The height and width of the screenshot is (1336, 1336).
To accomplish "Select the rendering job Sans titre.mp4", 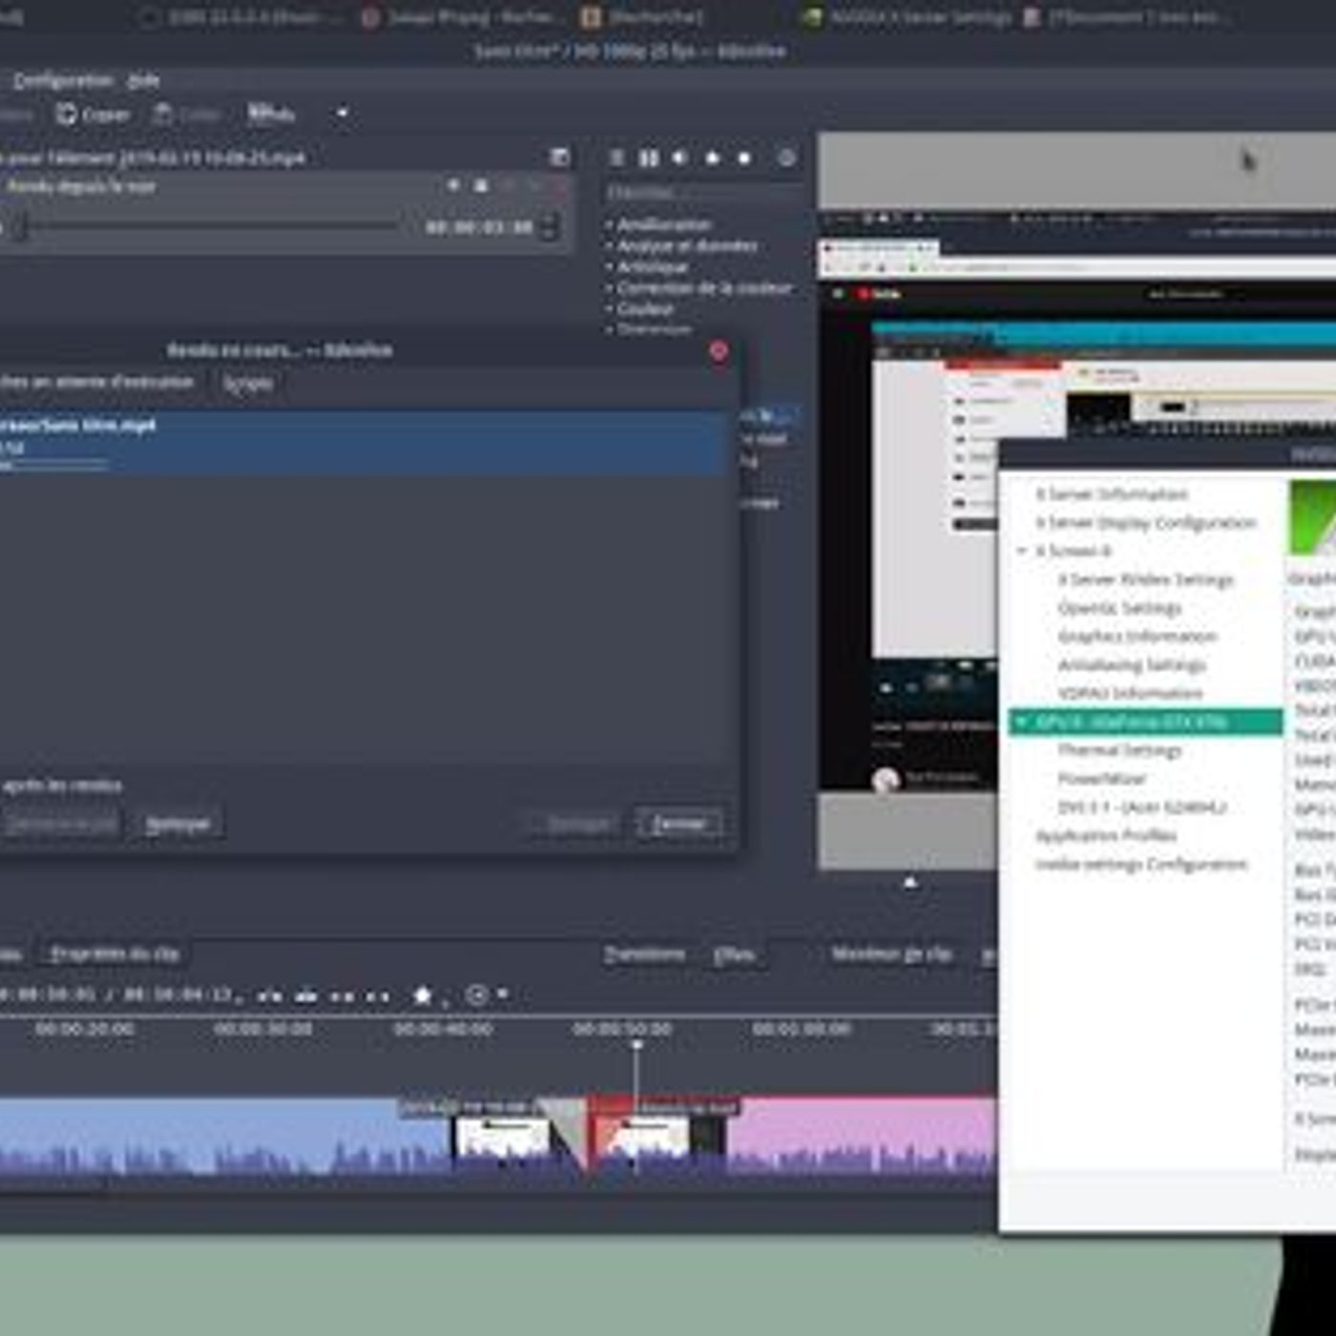I will coord(363,443).
